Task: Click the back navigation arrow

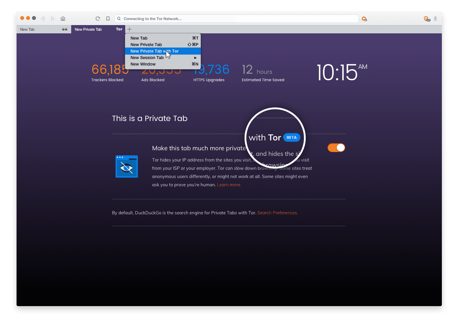Action: pos(43,19)
